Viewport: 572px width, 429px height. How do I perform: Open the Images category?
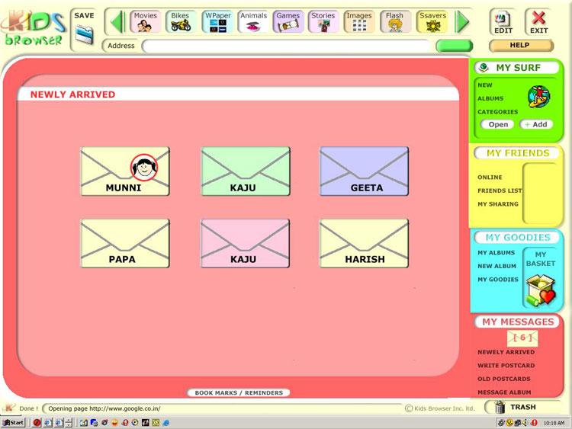359,22
